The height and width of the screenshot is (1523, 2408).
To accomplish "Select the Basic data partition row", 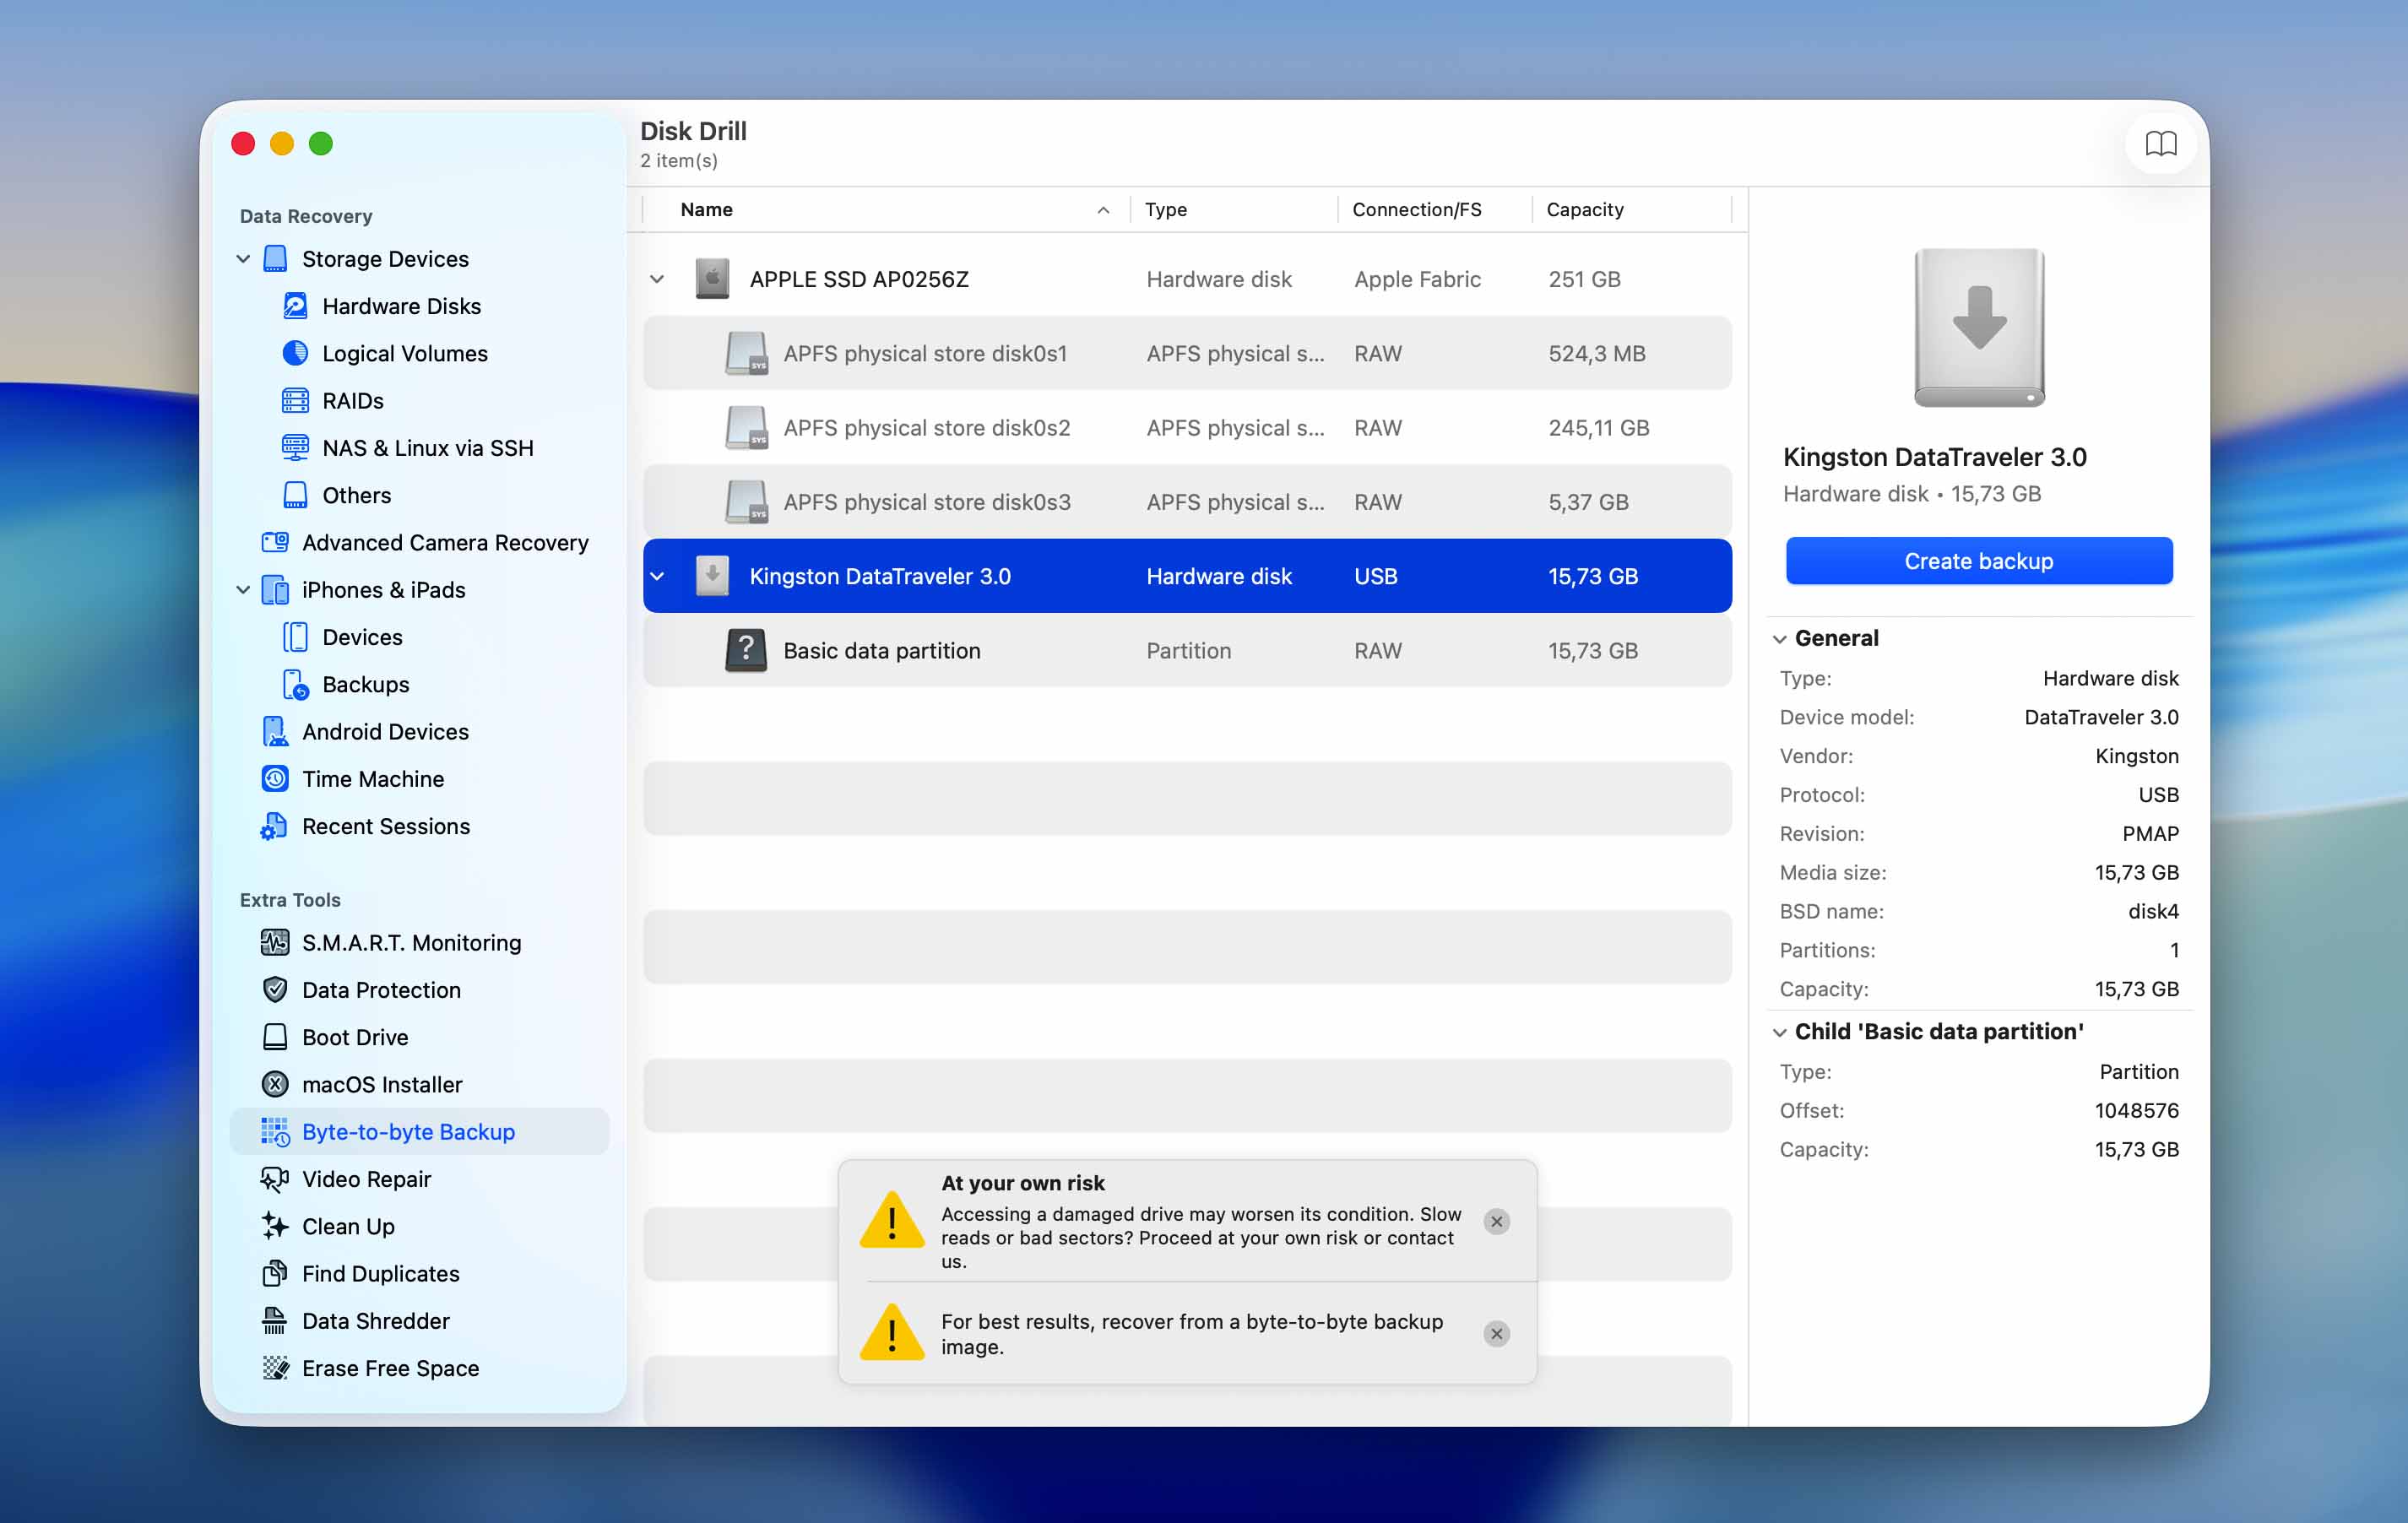I will tap(1187, 650).
